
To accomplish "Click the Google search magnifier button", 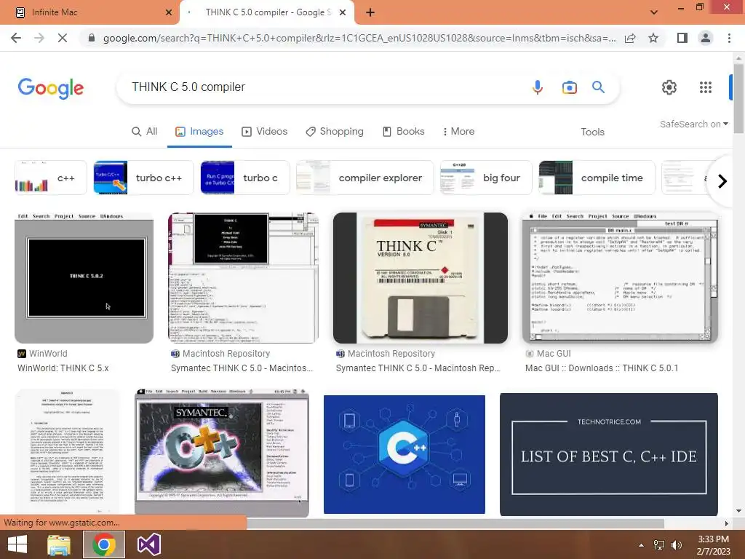I will pos(598,87).
